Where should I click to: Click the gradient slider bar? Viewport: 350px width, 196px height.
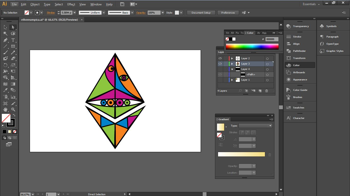tap(241, 154)
